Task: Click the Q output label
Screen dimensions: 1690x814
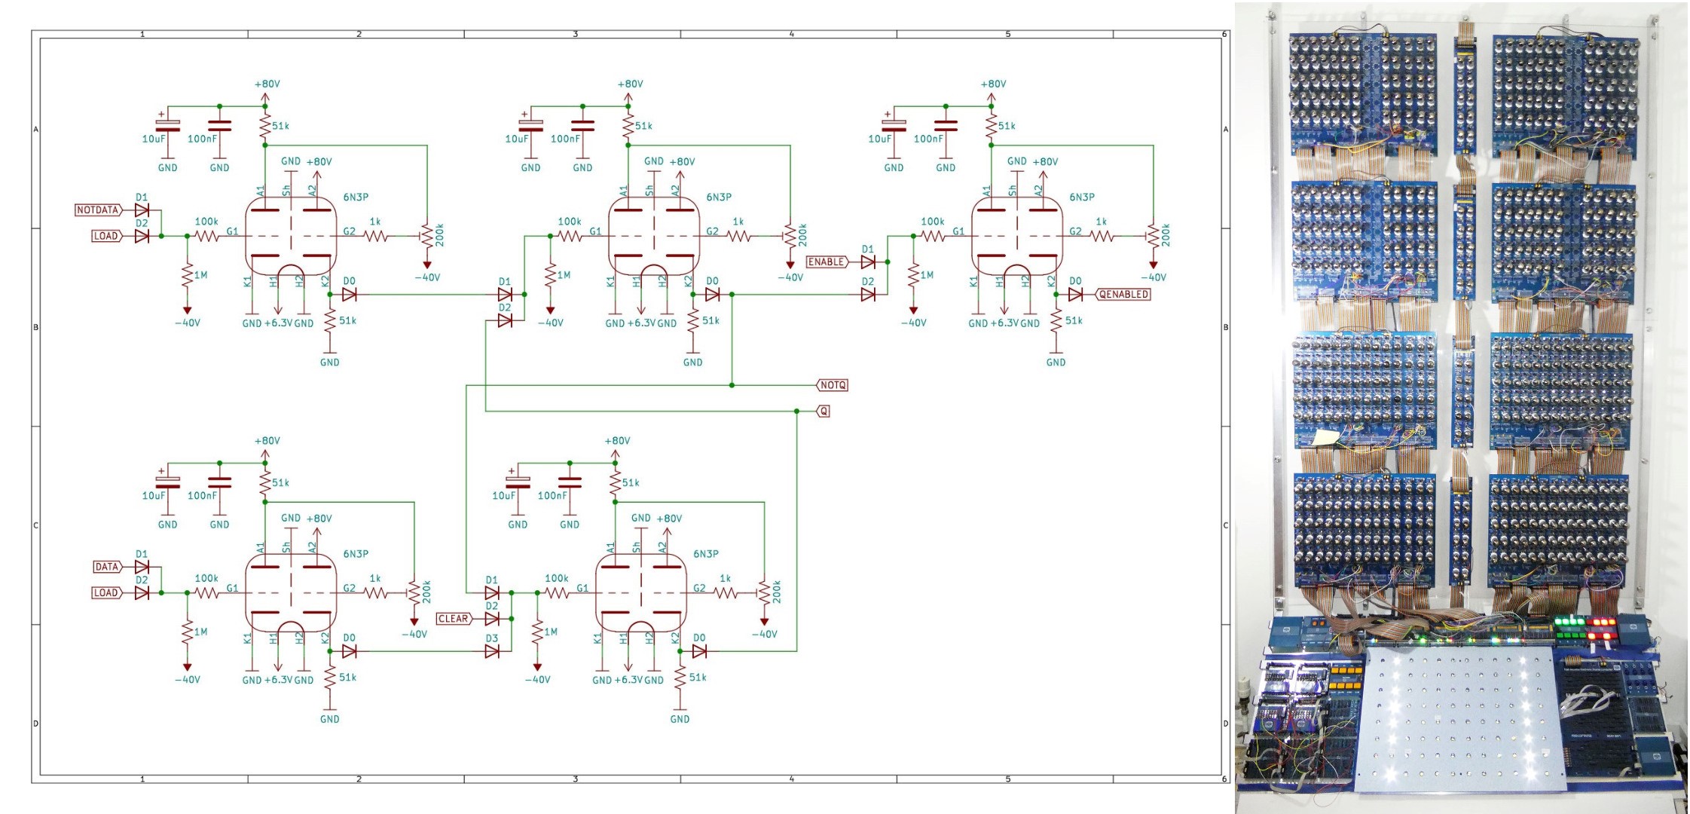Action: click(x=824, y=412)
